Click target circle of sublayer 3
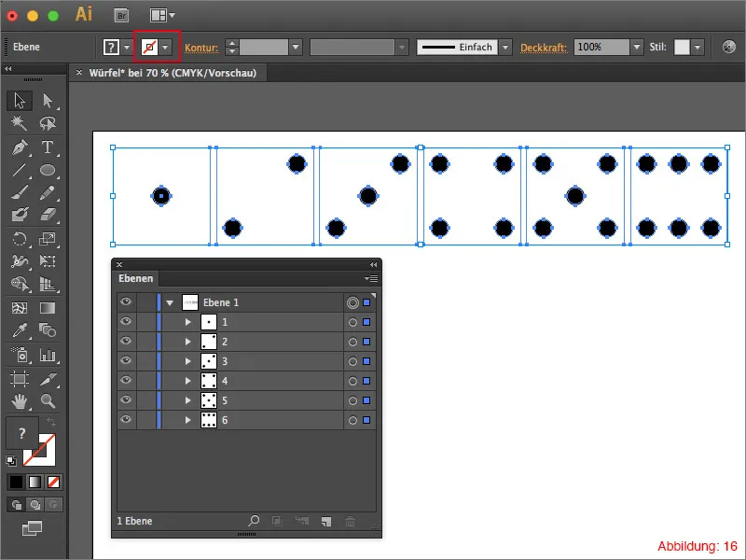 tap(352, 361)
